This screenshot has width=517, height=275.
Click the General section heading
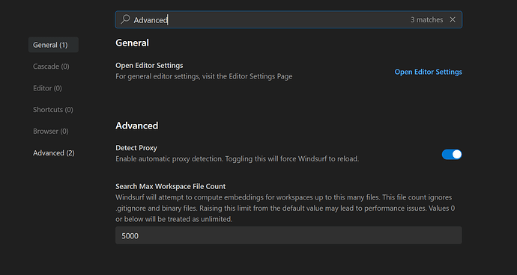(132, 43)
